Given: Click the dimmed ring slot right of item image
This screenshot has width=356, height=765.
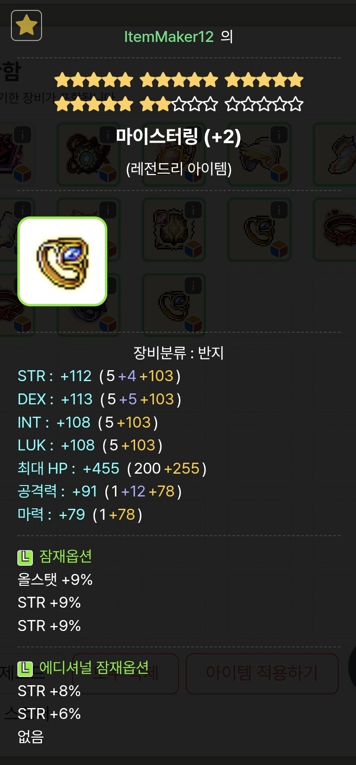Looking at the screenshot, I should (x=174, y=305).
